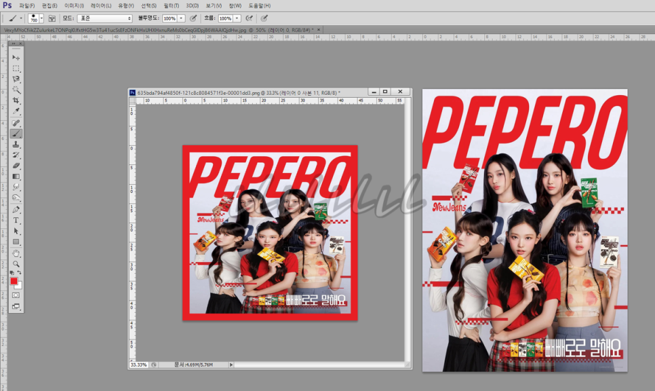Select the Brush tool in the toolbox

pos(16,134)
